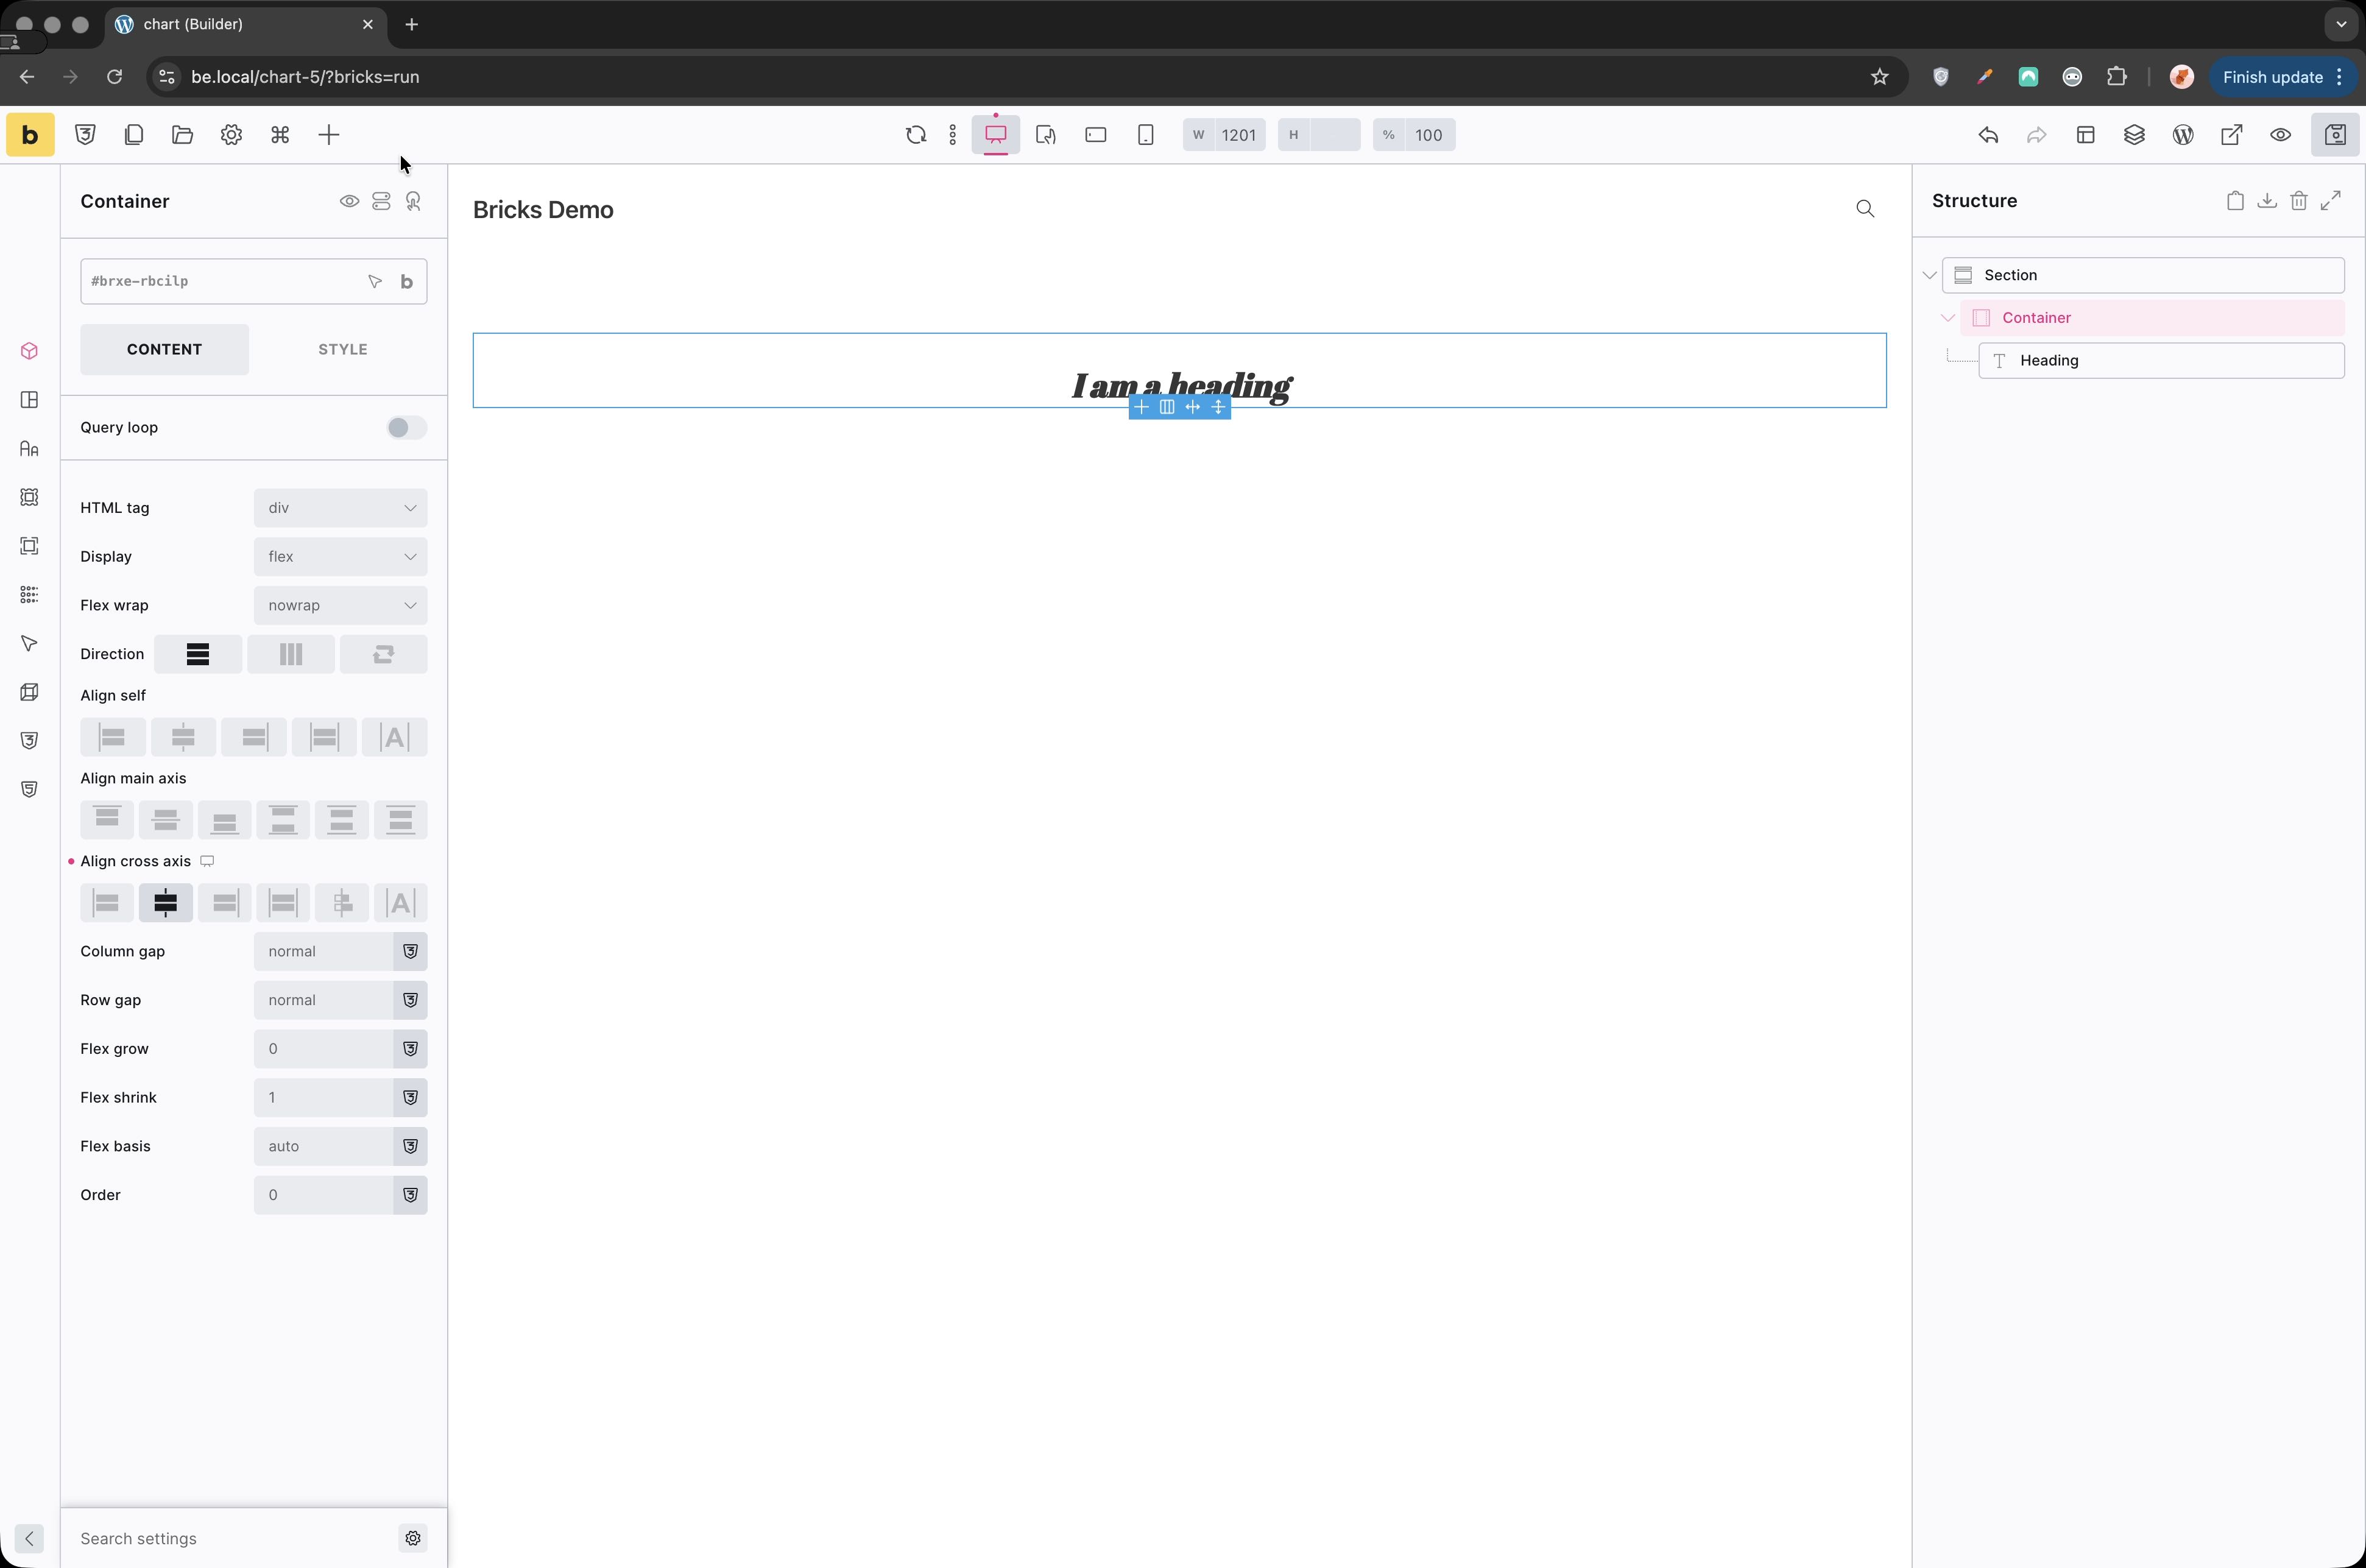This screenshot has width=2366, height=1568.
Task: Click Finish update in Chrome
Action: pyautogui.click(x=2272, y=77)
